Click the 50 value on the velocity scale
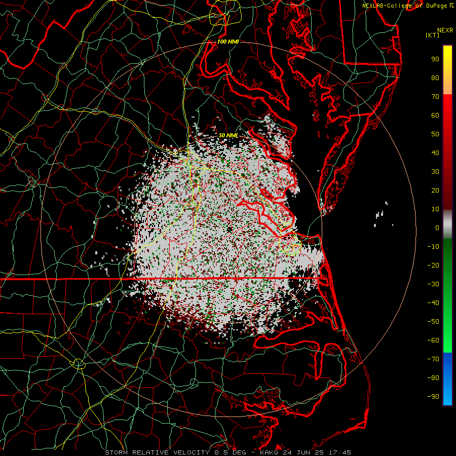The height and width of the screenshot is (456, 456). pyautogui.click(x=435, y=134)
